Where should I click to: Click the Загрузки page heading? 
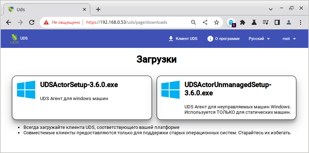tap(156, 59)
